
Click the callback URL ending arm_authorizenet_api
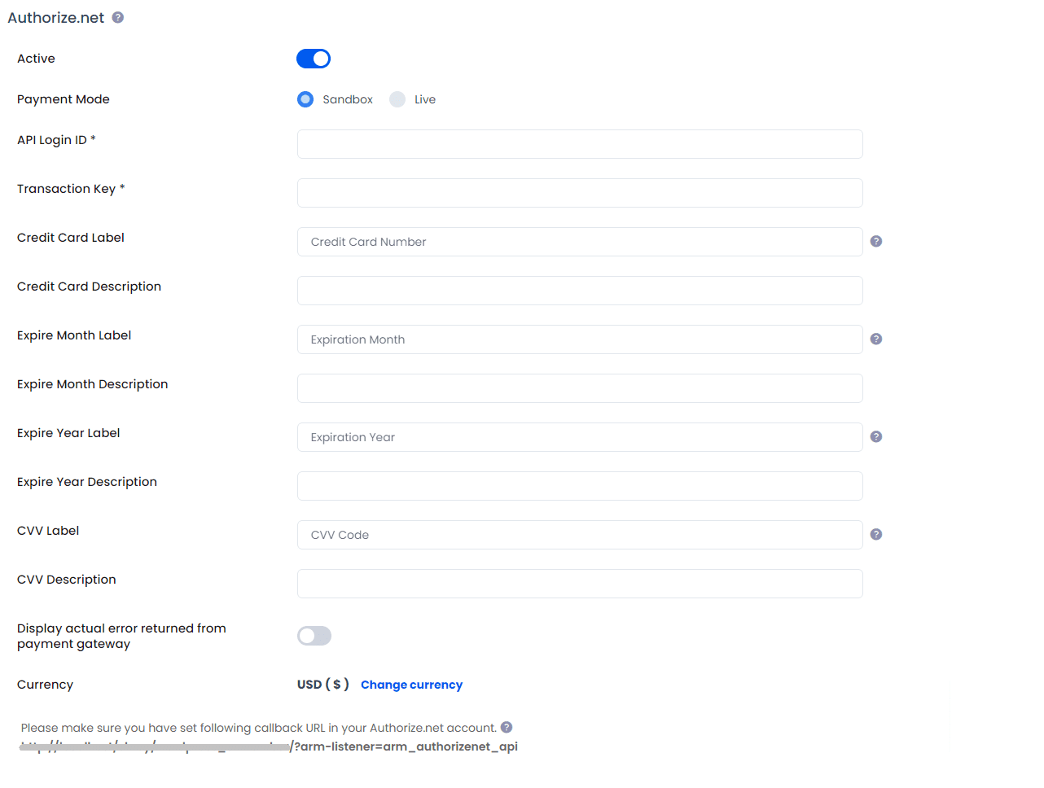[269, 746]
